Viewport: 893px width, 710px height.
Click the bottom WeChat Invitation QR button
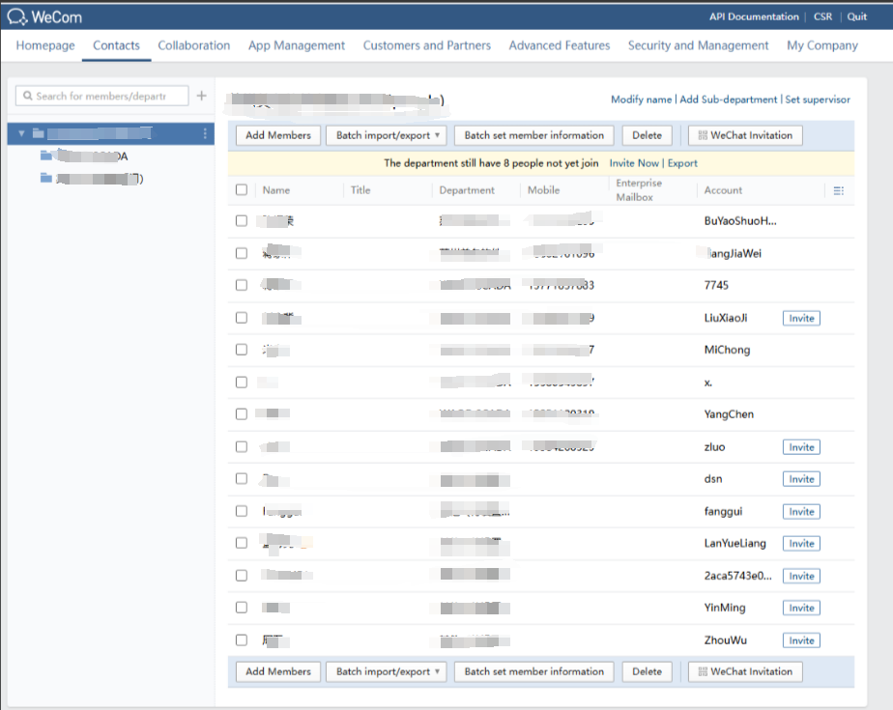tap(745, 671)
